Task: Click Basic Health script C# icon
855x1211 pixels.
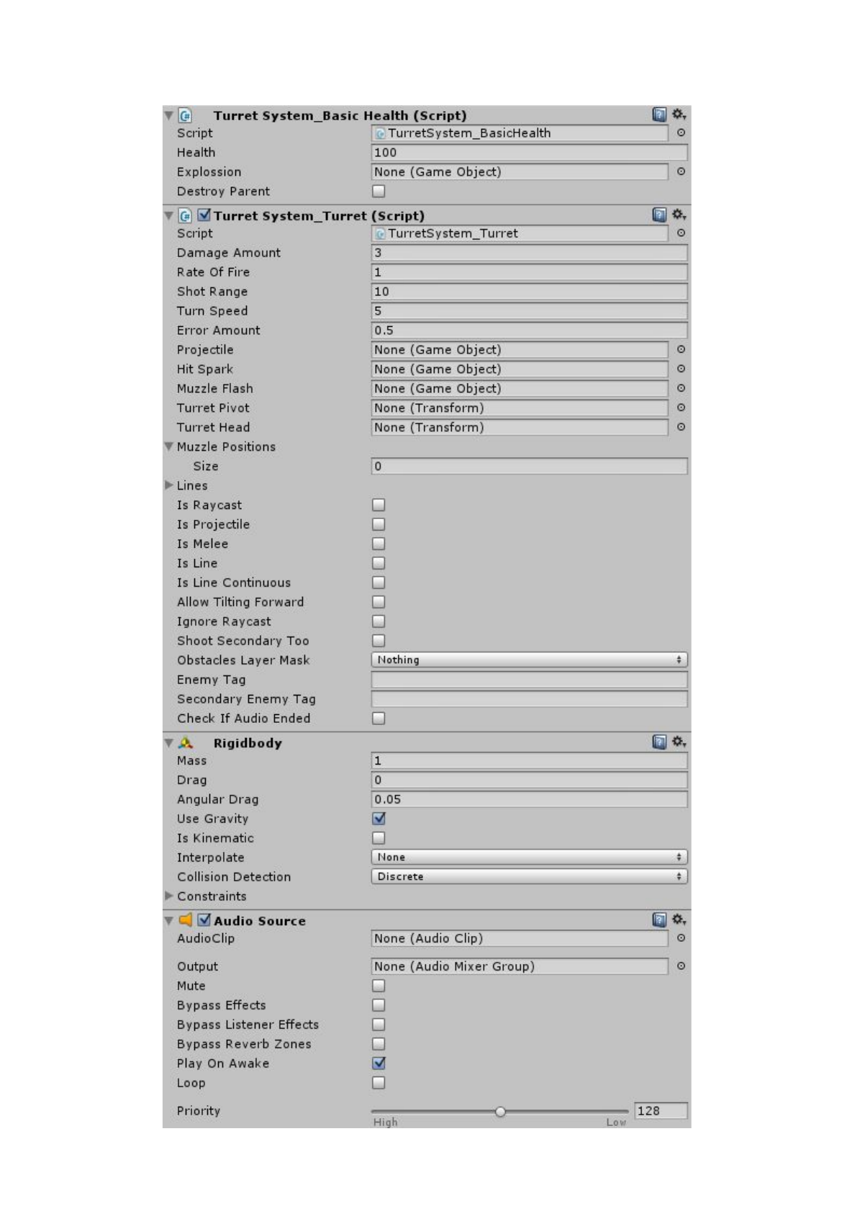Action: pos(186,115)
